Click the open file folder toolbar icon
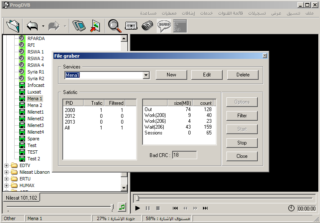 13,26
